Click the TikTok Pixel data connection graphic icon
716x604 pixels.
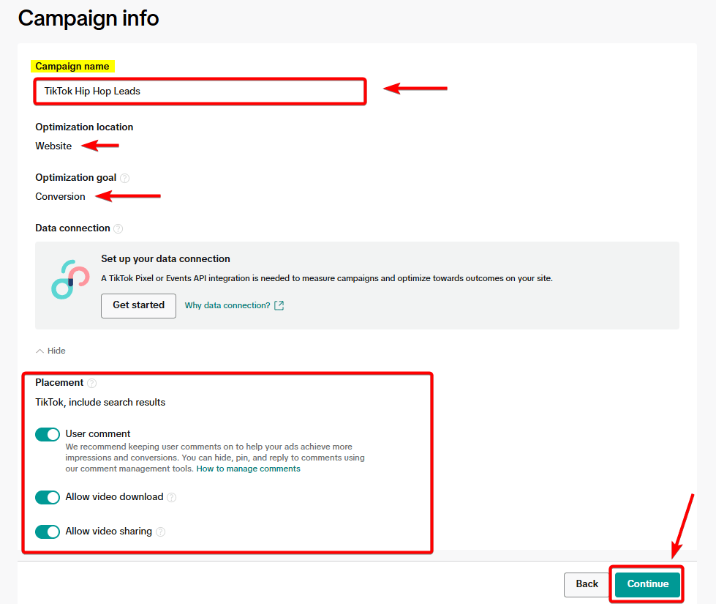point(68,278)
